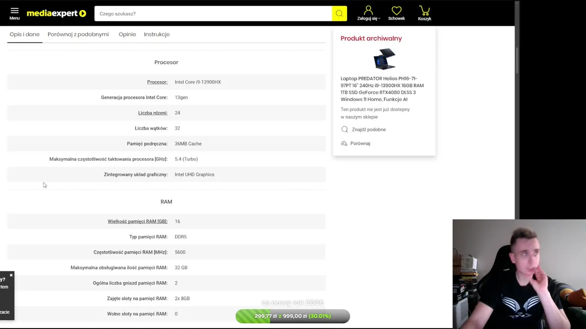Open the Instrukcje tab
Viewport: 586px width, 329px height.
[x=157, y=34]
